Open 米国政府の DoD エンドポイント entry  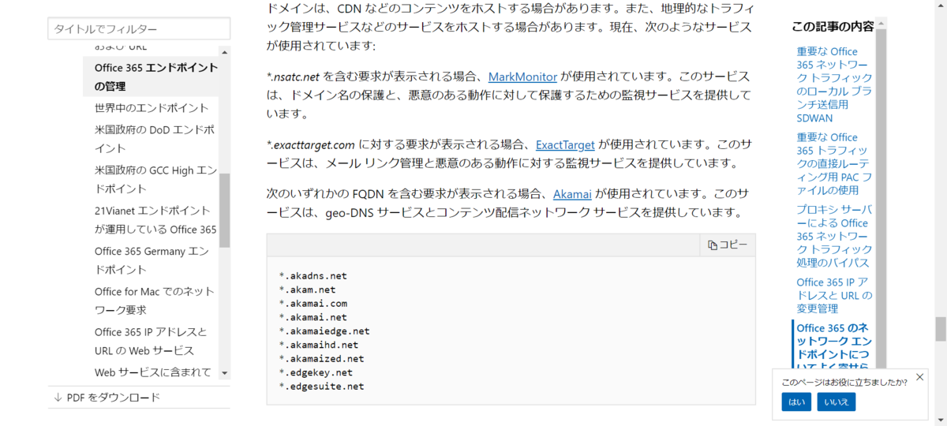tap(155, 139)
